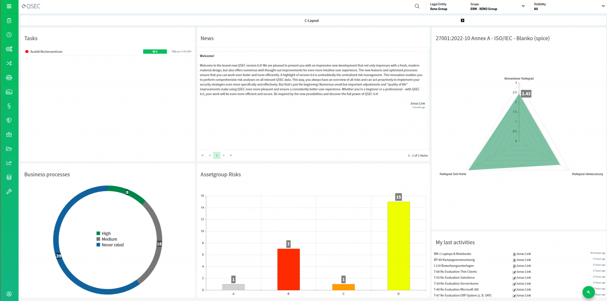Open the building assets icon in sidebar

(x=9, y=92)
